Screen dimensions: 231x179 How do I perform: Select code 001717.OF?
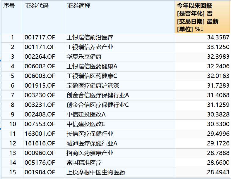point(40,37)
